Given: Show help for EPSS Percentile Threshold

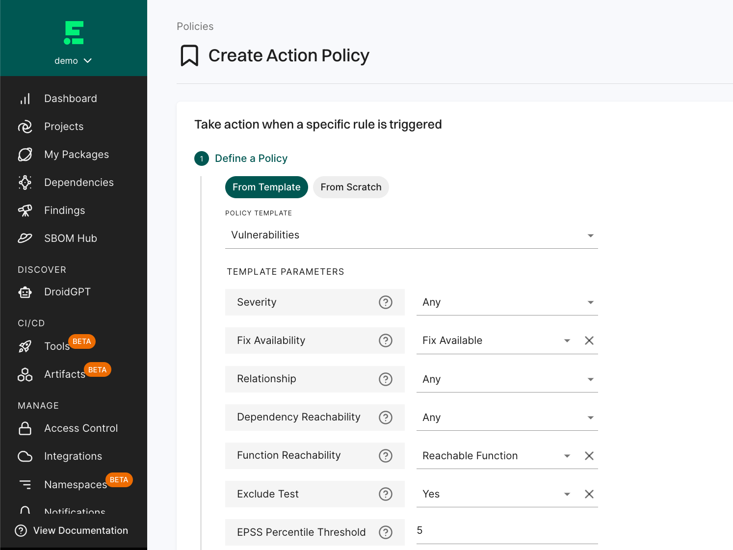Looking at the screenshot, I should pos(386,532).
